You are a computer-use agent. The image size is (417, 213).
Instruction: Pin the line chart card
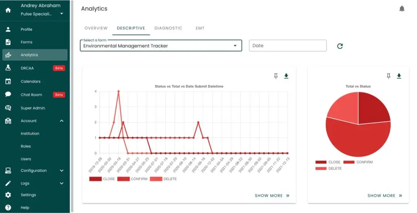[x=276, y=76]
